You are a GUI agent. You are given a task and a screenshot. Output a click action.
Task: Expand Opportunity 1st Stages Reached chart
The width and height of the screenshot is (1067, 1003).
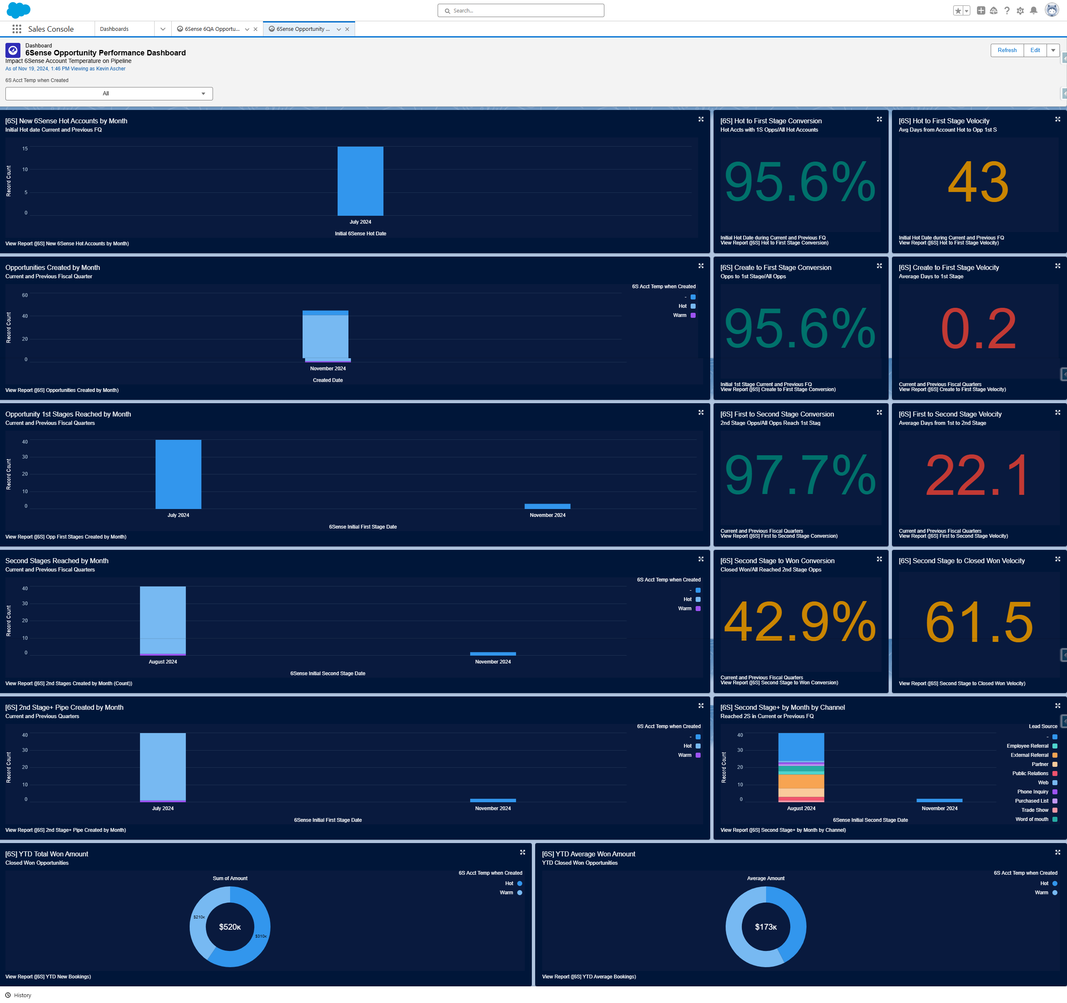tap(700, 412)
